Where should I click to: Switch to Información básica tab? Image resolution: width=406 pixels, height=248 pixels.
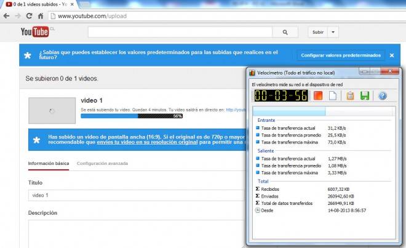49,164
